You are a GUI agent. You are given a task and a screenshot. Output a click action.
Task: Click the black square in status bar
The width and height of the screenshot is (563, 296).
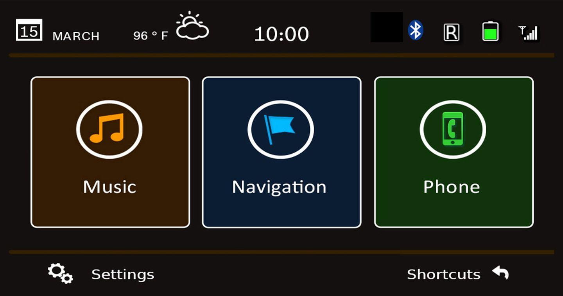click(386, 27)
